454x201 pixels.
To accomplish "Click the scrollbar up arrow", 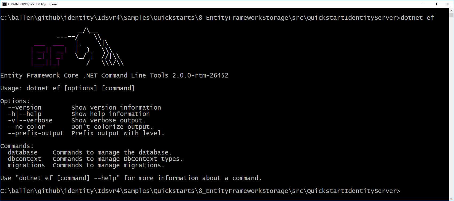I will (x=451, y=11).
